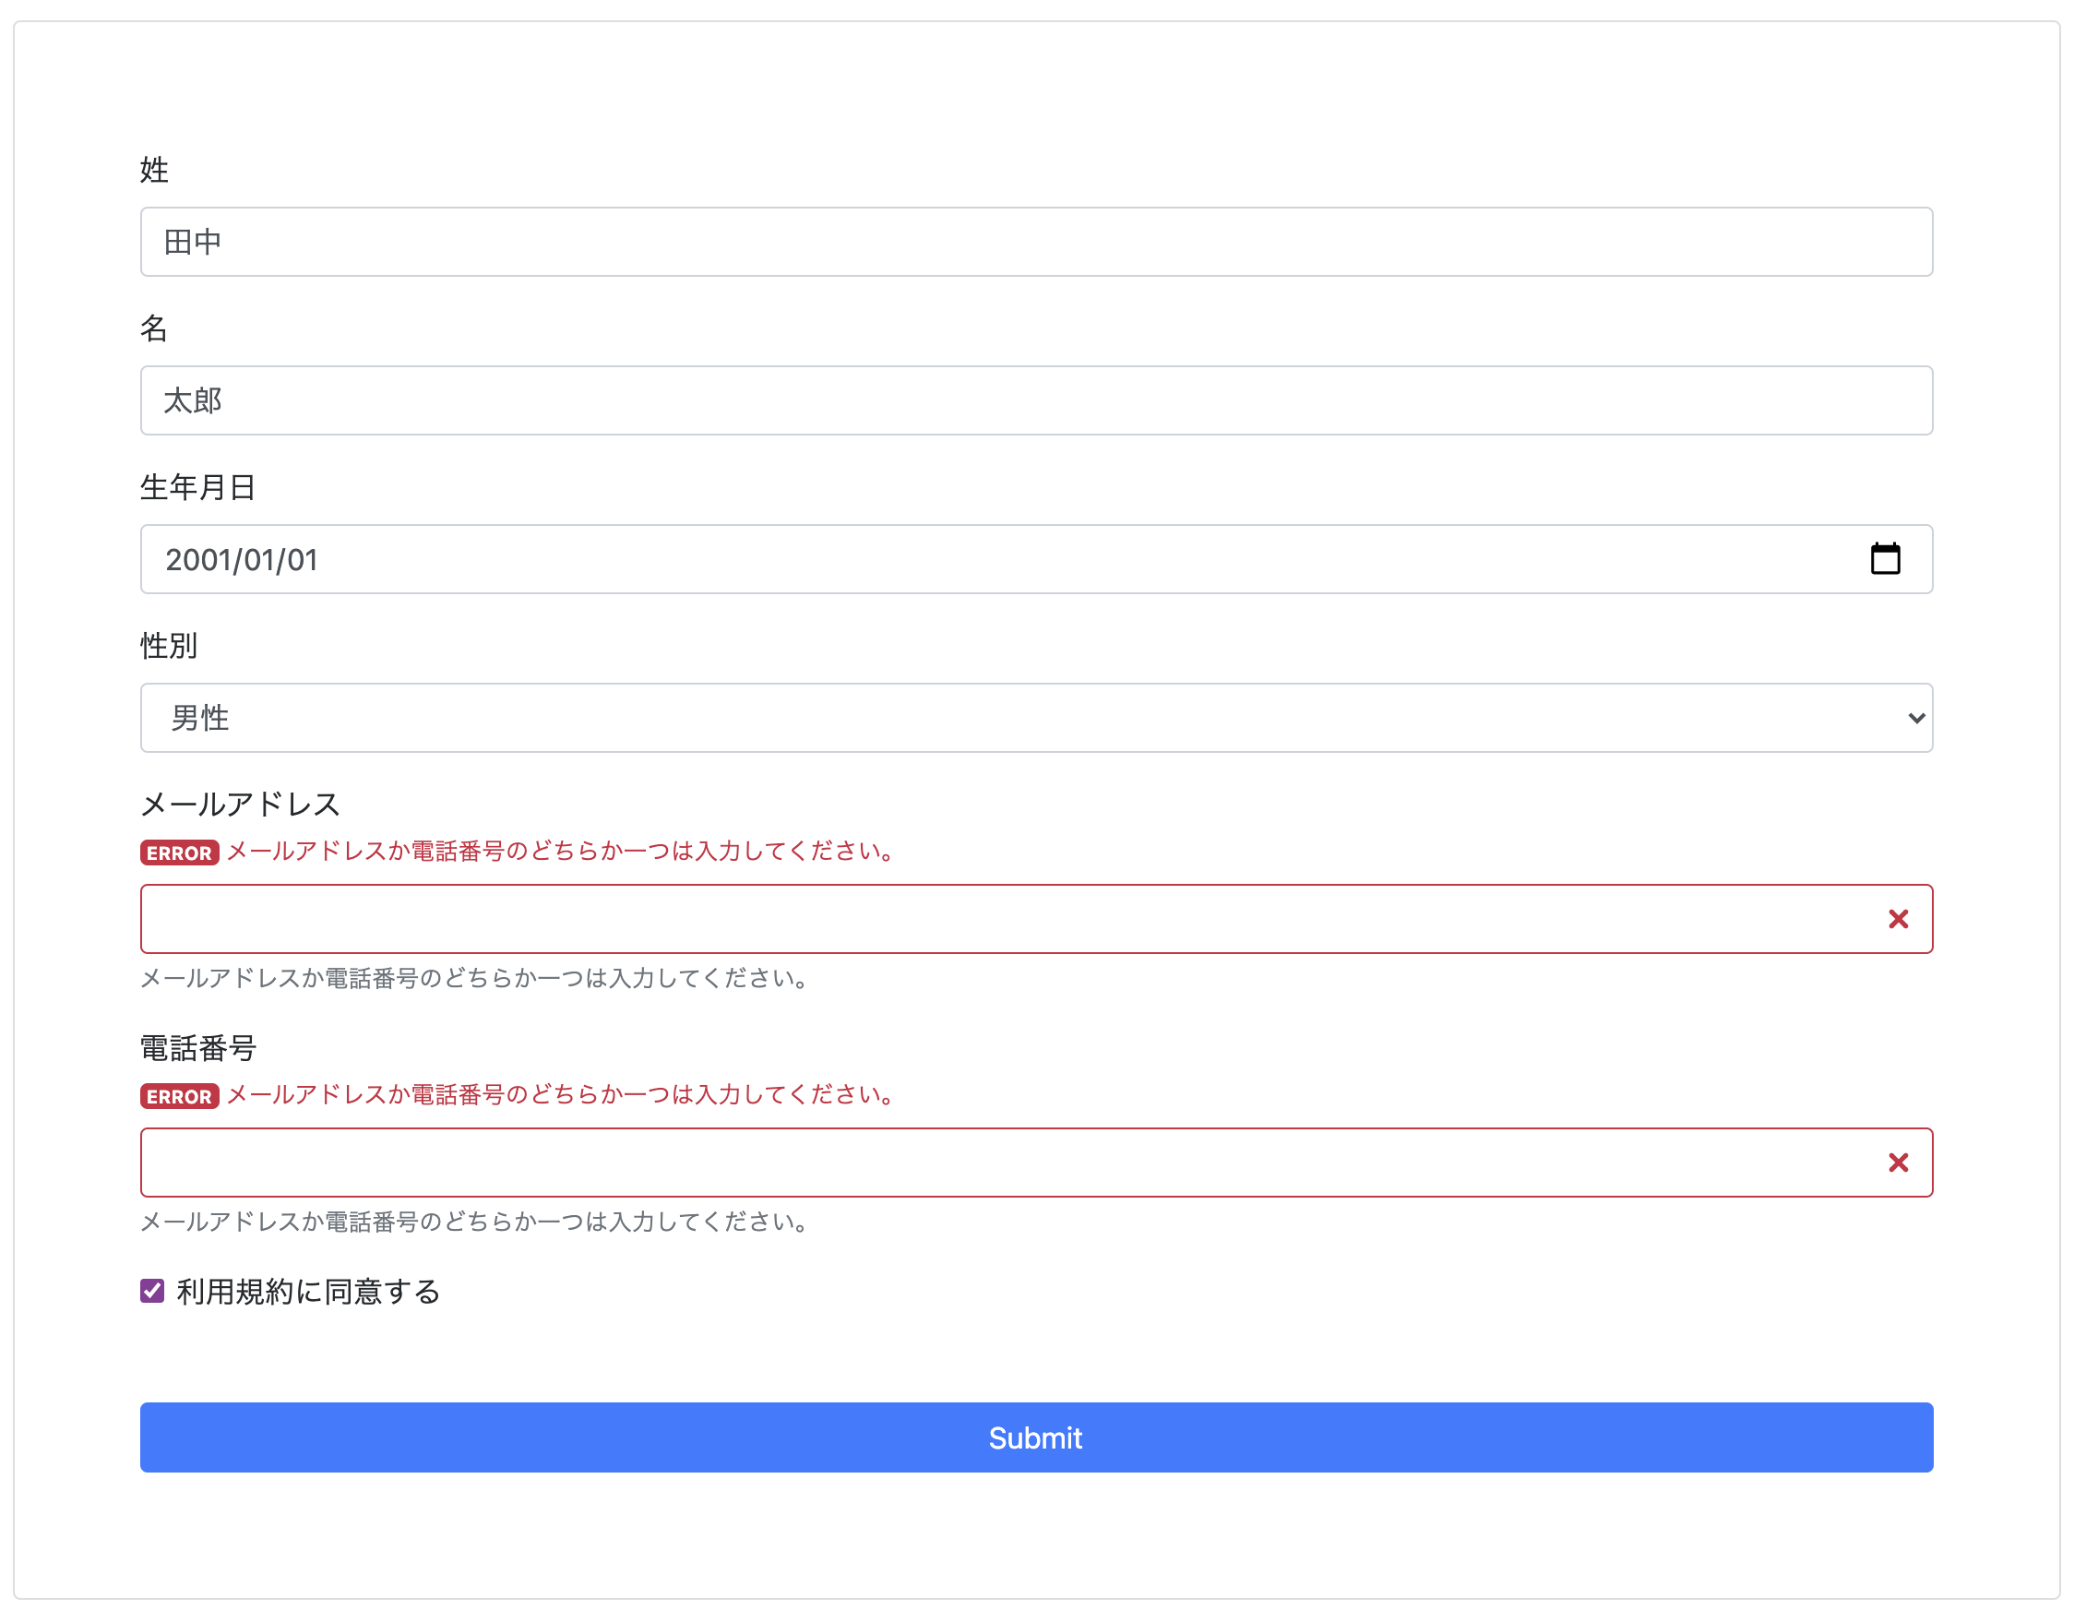2074x1622 pixels.
Task: Click the chevron on the 性別 select
Action: click(1916, 719)
